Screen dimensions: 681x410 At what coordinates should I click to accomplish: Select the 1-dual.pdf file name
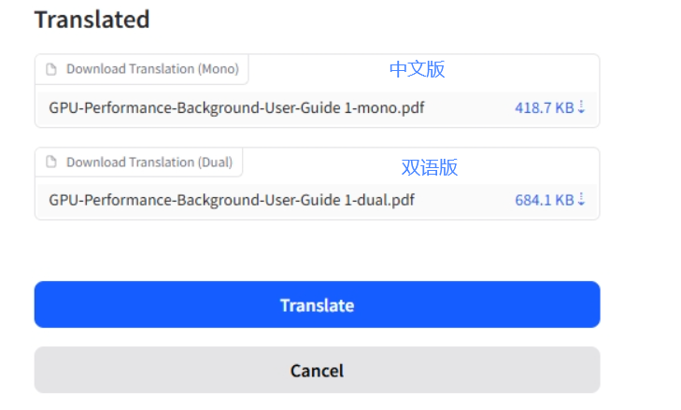pos(232,200)
